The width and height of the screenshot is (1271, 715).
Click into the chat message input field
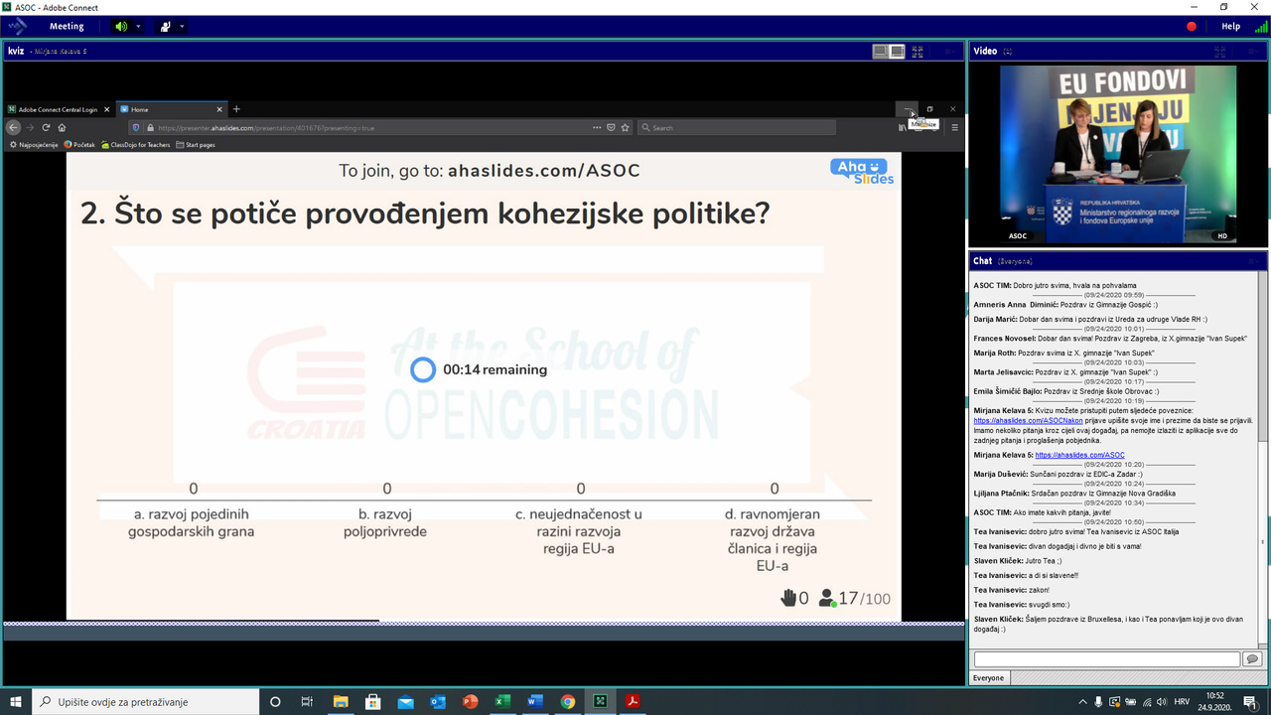point(1106,659)
